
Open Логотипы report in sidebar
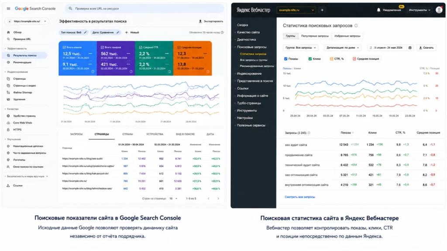point(19,159)
